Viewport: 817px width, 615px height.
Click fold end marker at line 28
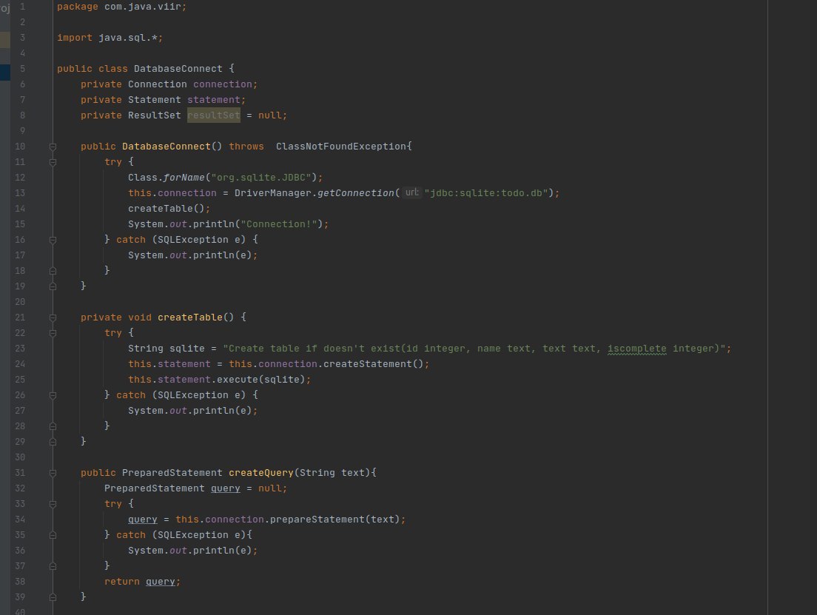click(53, 426)
